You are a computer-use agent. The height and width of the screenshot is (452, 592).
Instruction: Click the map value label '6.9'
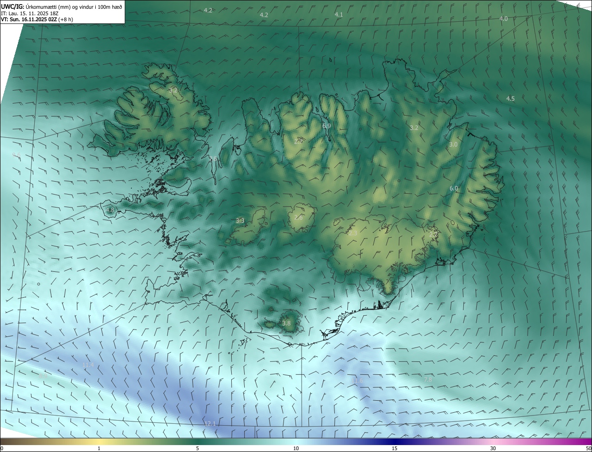(x=326, y=126)
